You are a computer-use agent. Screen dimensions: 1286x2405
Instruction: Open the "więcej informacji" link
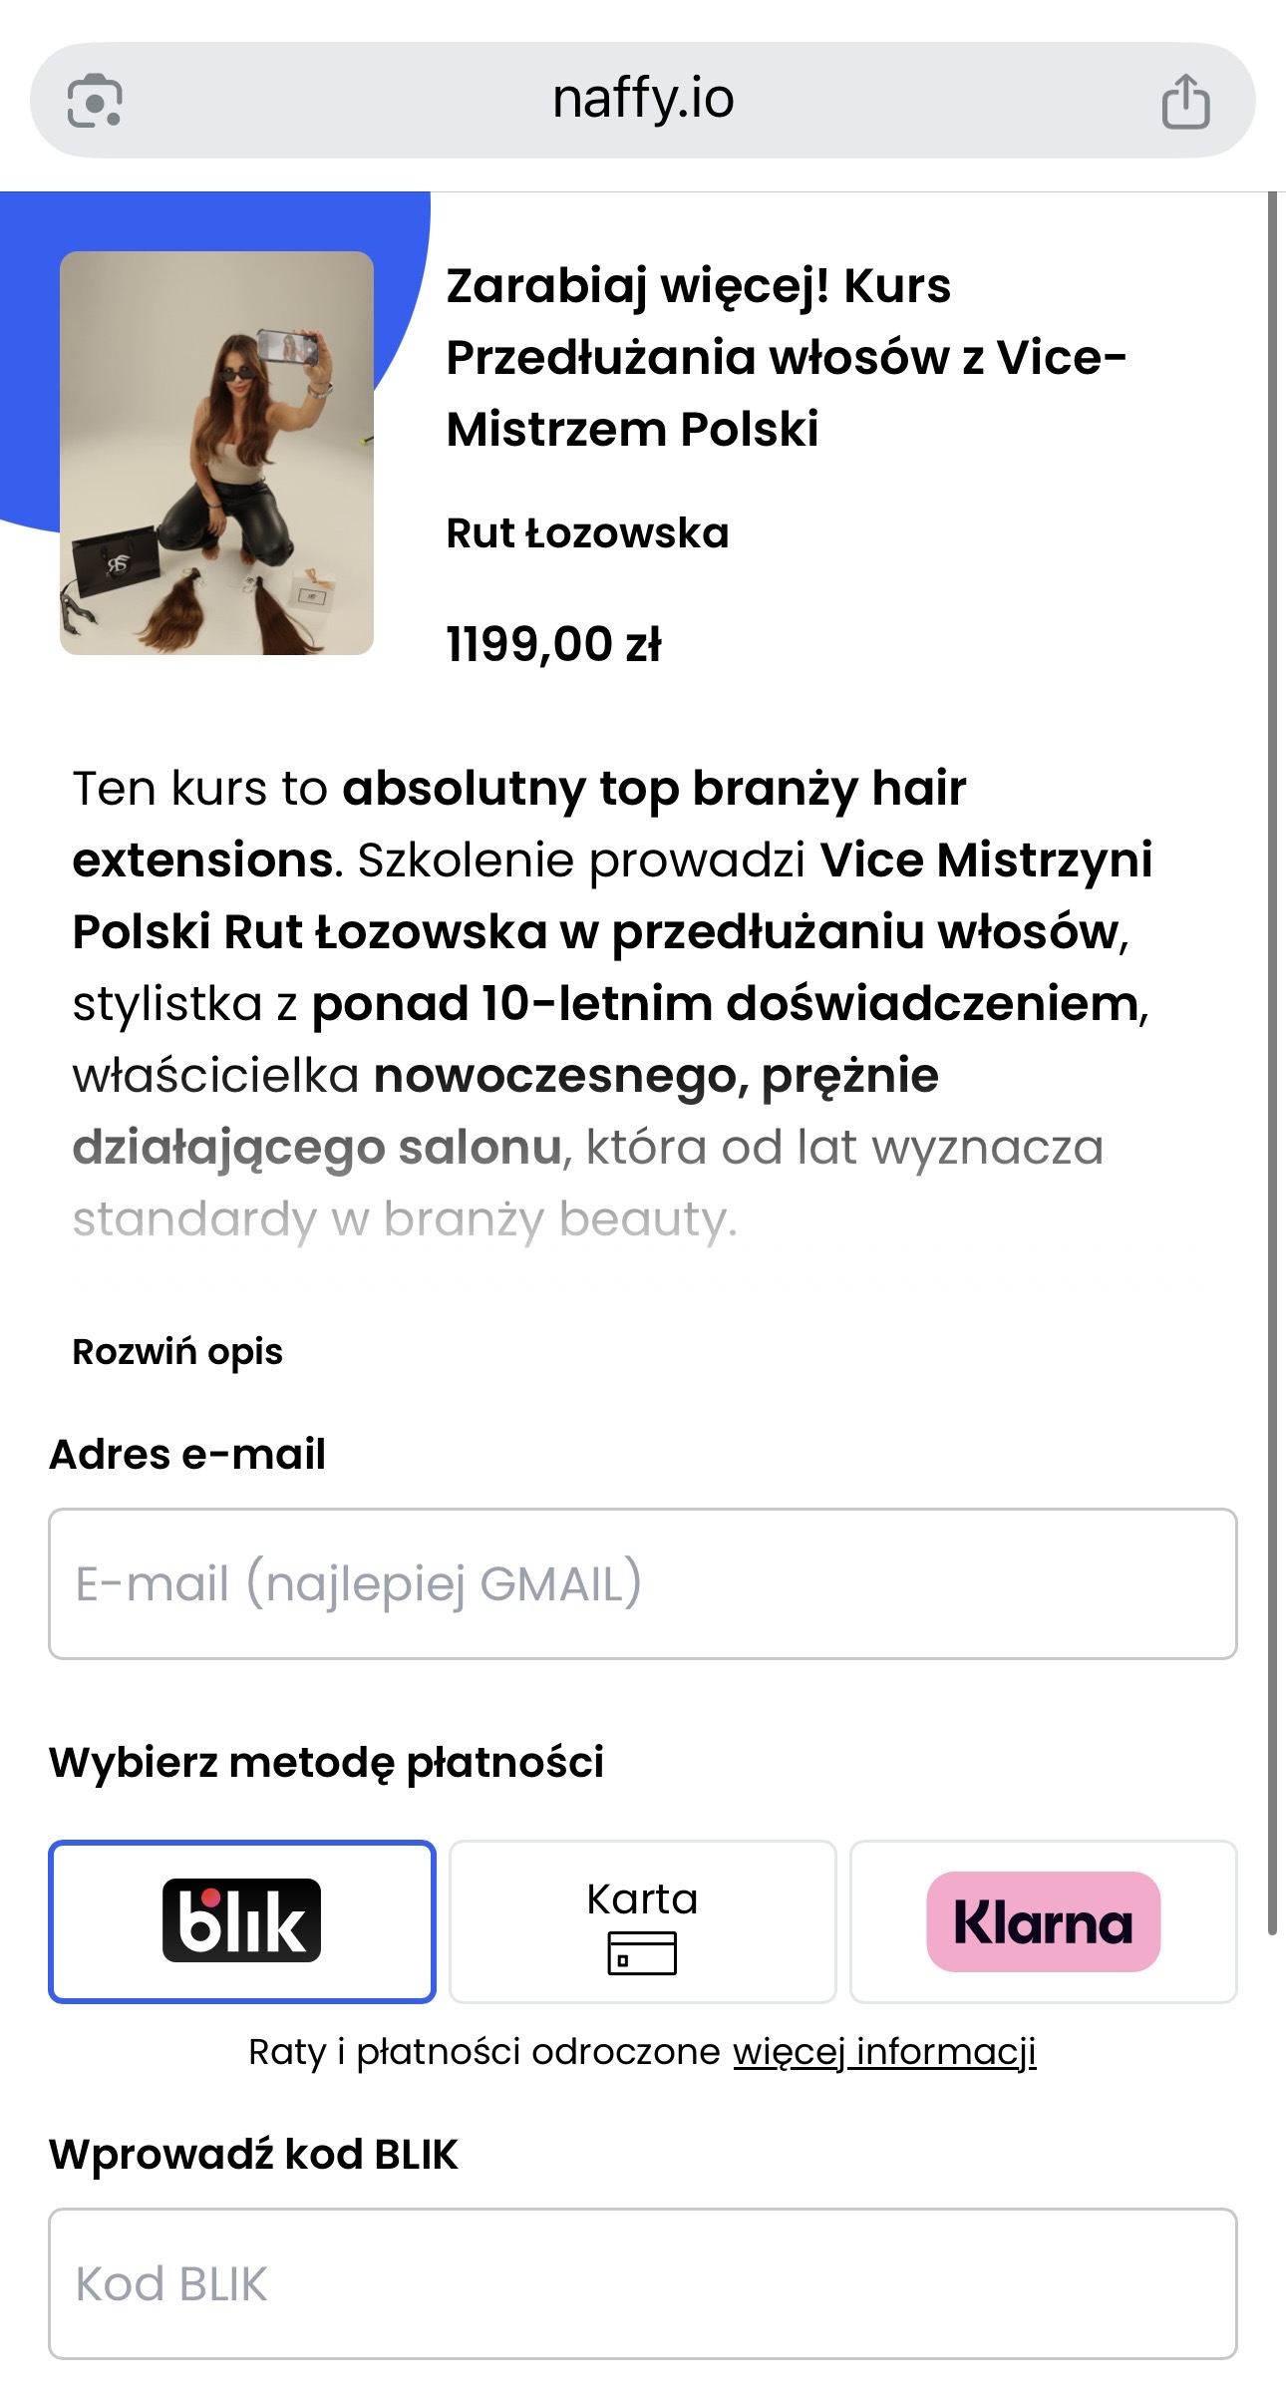pyautogui.click(x=884, y=2052)
